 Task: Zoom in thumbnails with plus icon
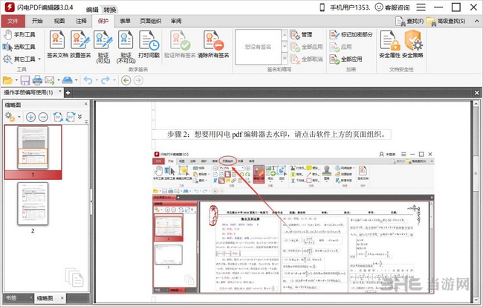30,117
